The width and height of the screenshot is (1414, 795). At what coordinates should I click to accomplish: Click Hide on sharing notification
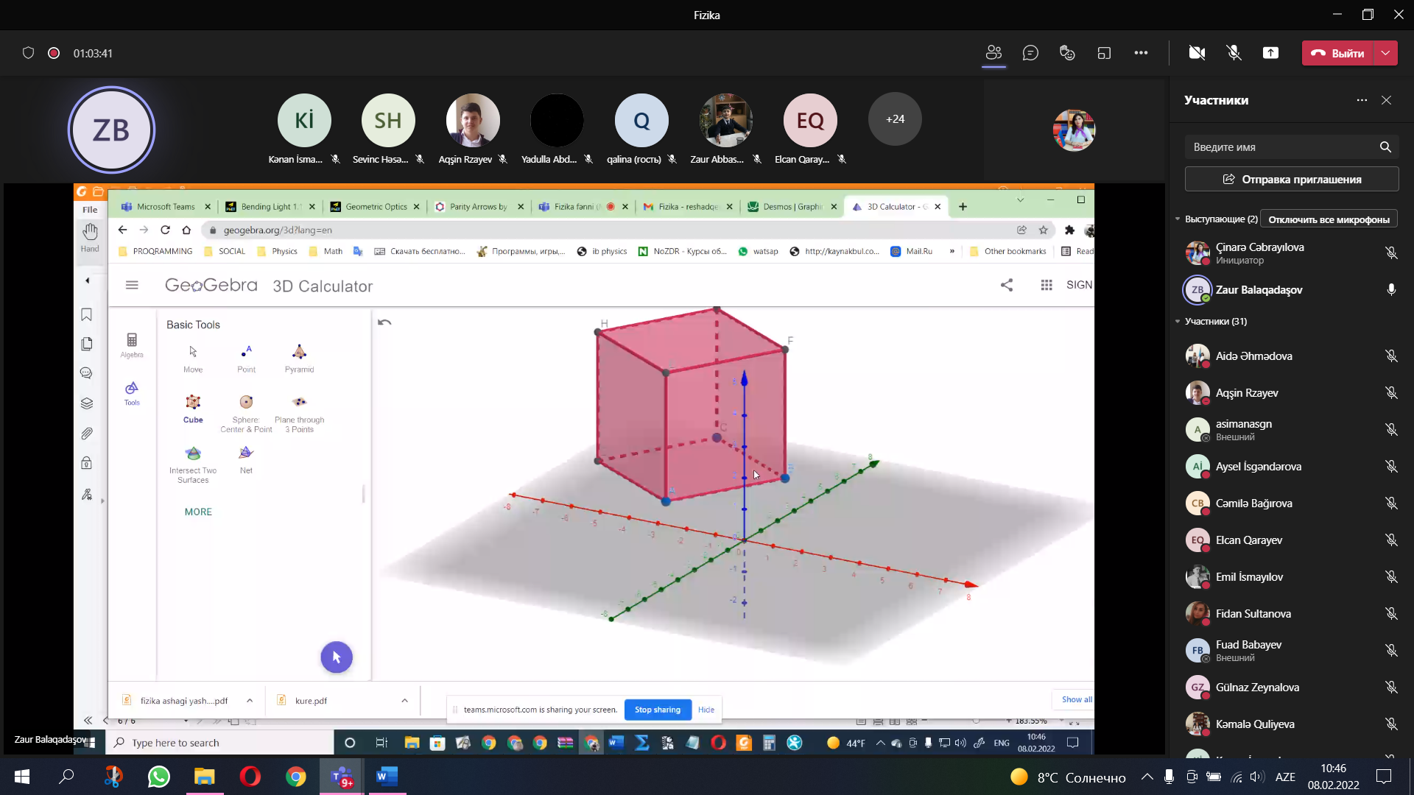point(706,710)
